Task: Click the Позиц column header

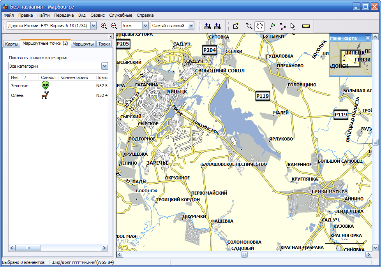Action: (101, 77)
